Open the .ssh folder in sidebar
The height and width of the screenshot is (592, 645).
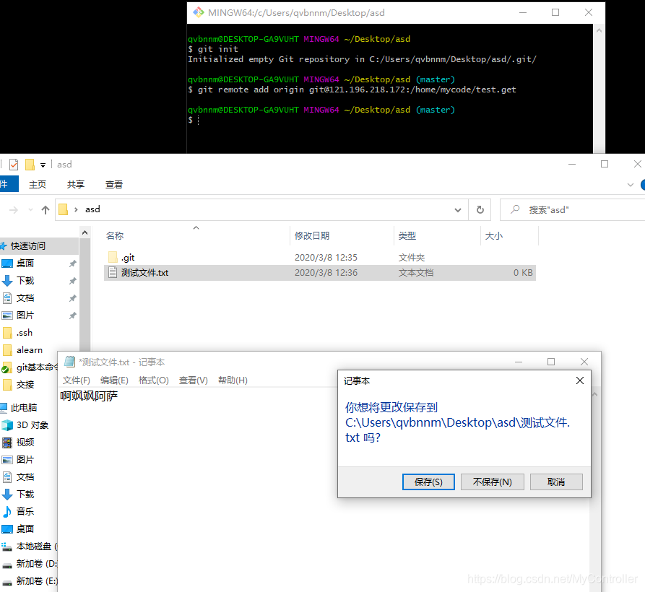click(25, 333)
